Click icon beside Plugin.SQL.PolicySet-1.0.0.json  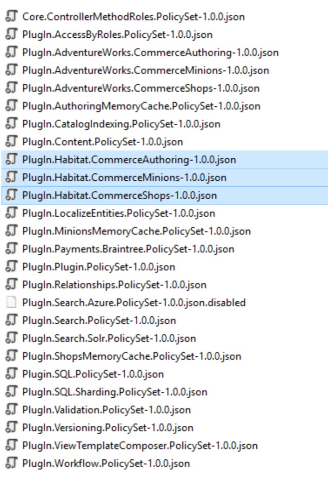click(11, 374)
